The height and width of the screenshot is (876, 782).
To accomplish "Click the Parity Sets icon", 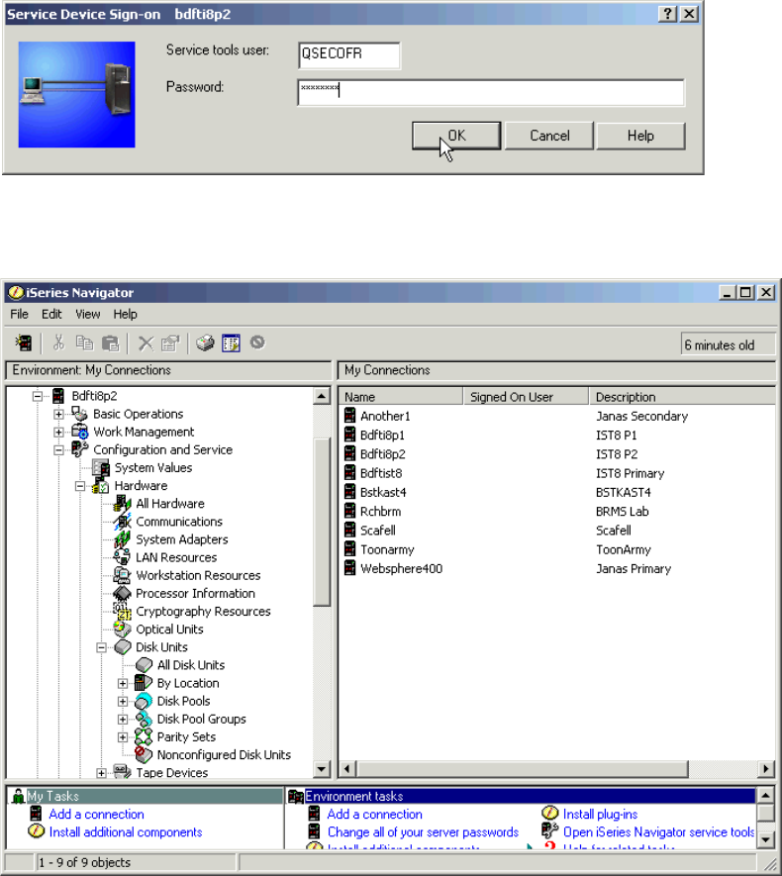I will pos(143,736).
